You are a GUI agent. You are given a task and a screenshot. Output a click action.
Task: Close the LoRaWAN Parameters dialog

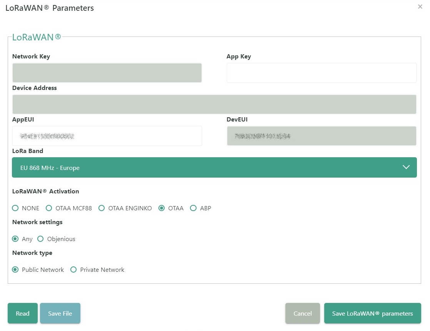click(x=420, y=7)
